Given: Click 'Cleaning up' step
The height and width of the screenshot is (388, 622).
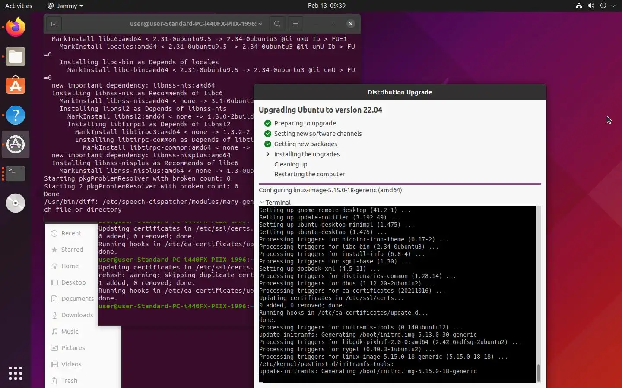Looking at the screenshot, I should (291, 164).
